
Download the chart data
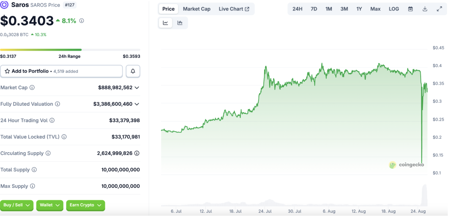click(x=425, y=9)
